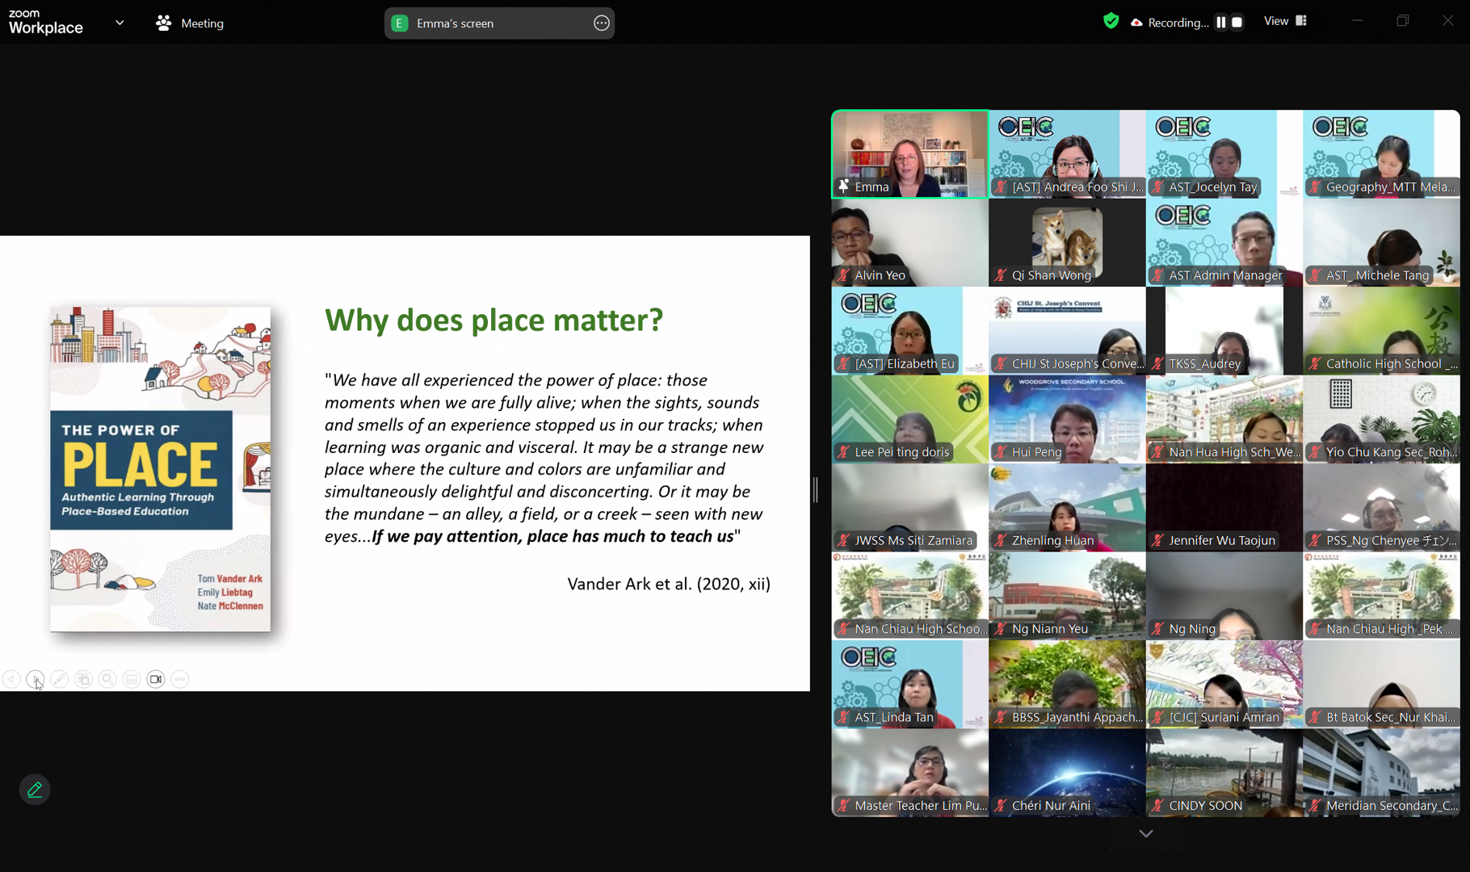
Task: Select Jennifer Wu Taojun's tile
Action: (1224, 508)
